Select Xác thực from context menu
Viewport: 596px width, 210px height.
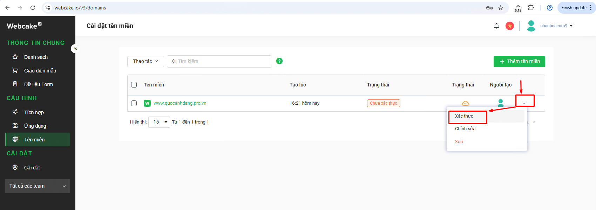pyautogui.click(x=464, y=116)
